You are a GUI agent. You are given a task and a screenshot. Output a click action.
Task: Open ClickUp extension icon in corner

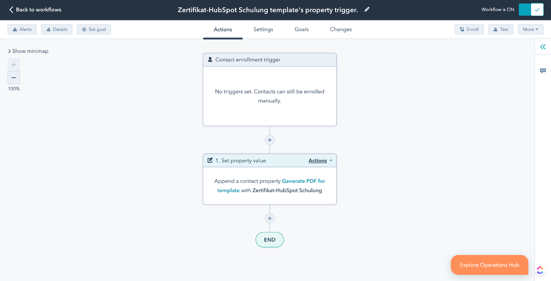point(540,270)
